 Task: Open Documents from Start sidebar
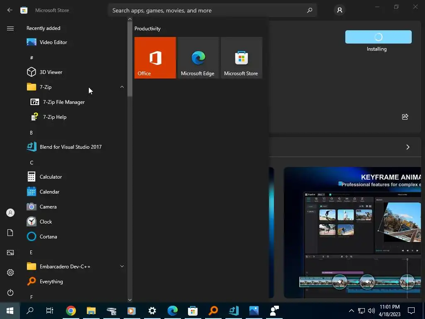pyautogui.click(x=10, y=233)
